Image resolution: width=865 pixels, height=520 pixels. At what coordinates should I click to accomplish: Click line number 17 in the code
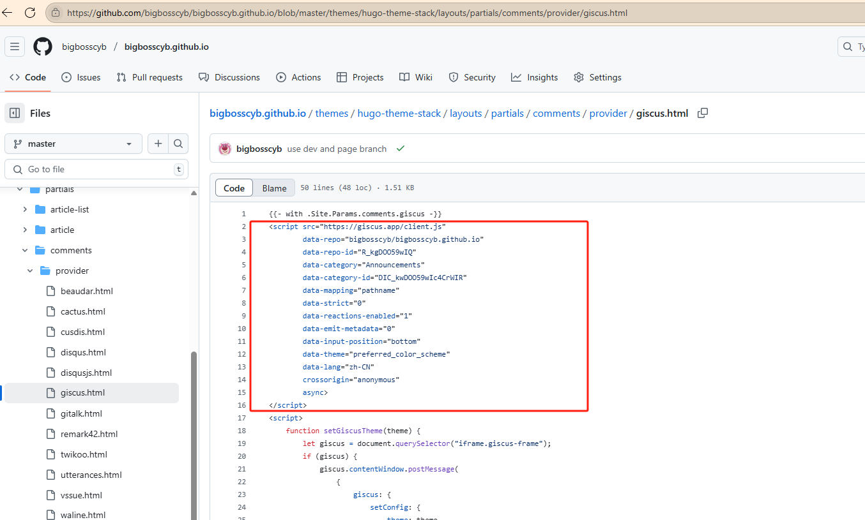tap(241, 418)
